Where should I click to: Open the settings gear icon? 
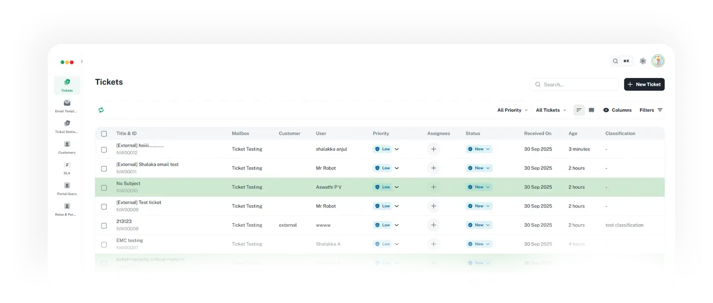643,61
